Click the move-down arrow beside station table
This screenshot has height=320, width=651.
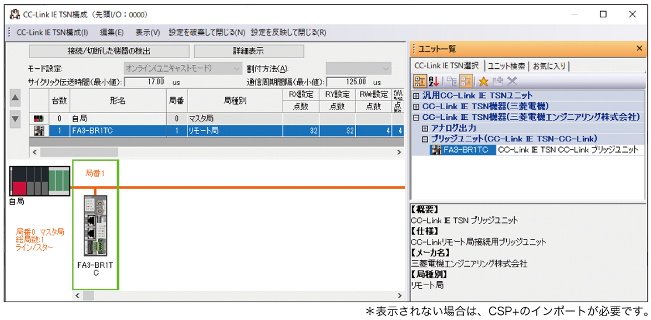click(16, 118)
